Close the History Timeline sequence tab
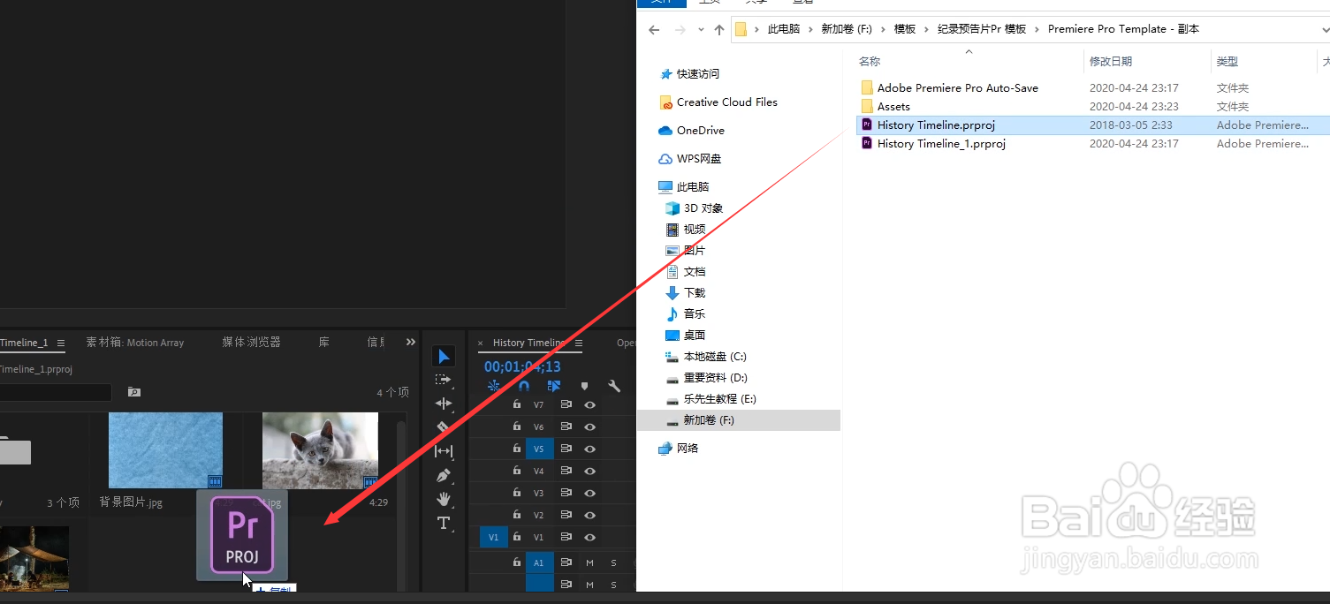This screenshot has height=604, width=1330. [481, 344]
